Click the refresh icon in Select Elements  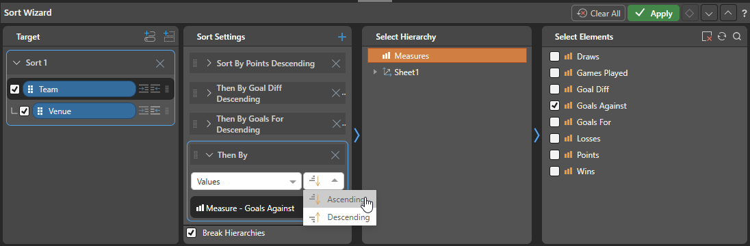coord(722,37)
